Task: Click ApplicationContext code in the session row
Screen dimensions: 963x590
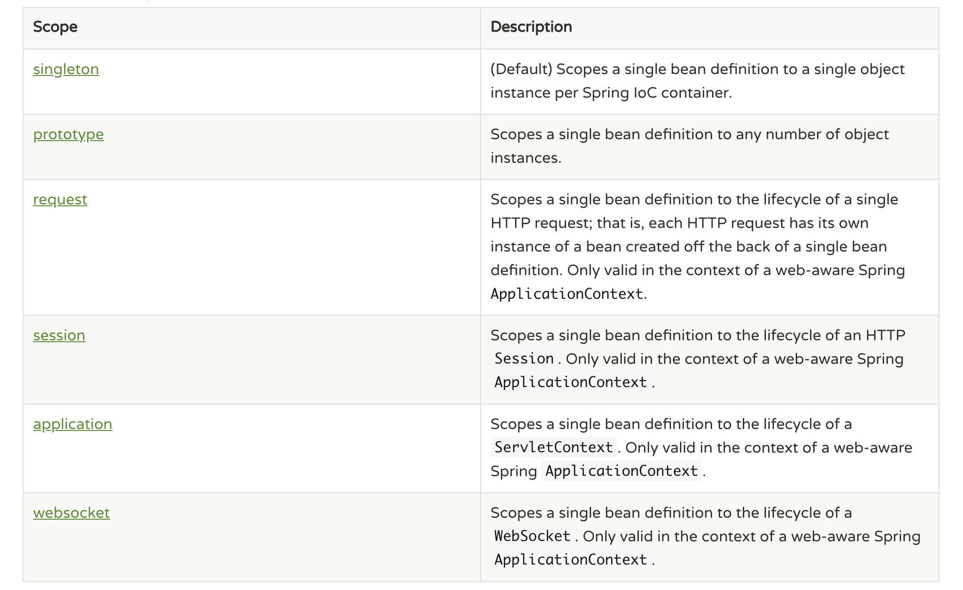Action: [570, 382]
